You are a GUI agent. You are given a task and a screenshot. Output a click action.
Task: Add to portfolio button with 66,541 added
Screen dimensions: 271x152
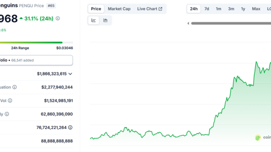[36, 60]
